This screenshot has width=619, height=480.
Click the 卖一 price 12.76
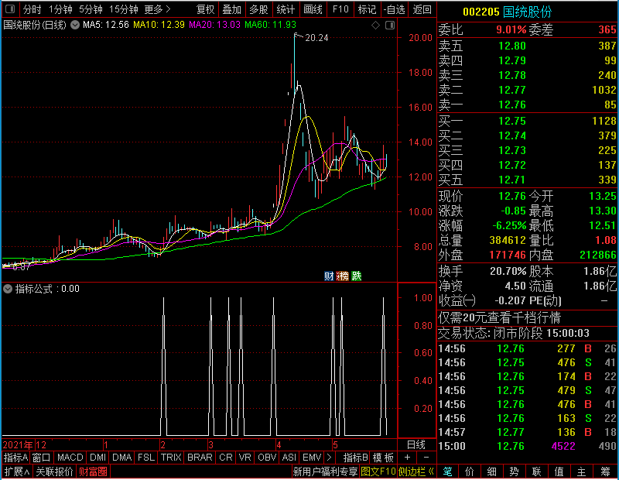point(512,105)
